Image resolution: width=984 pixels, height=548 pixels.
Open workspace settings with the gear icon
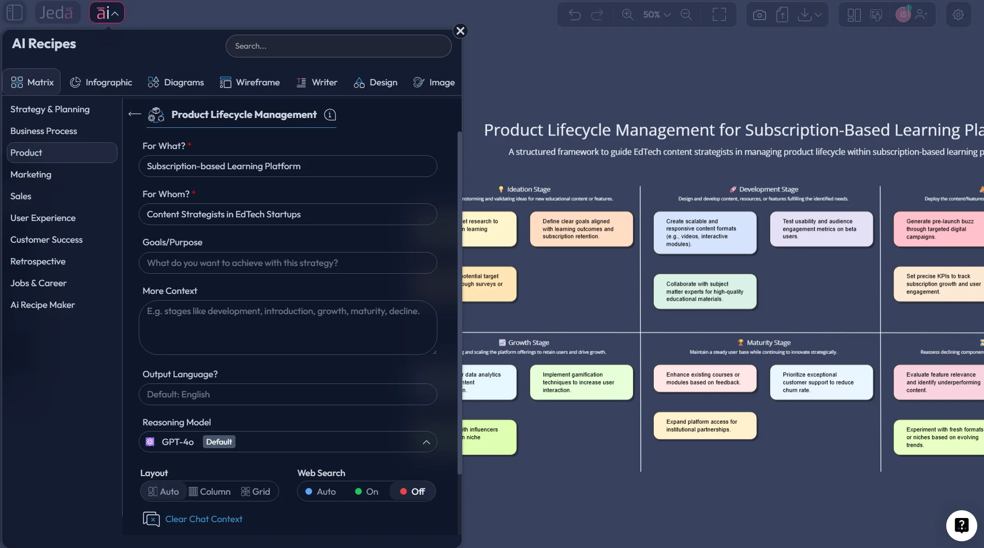(959, 14)
